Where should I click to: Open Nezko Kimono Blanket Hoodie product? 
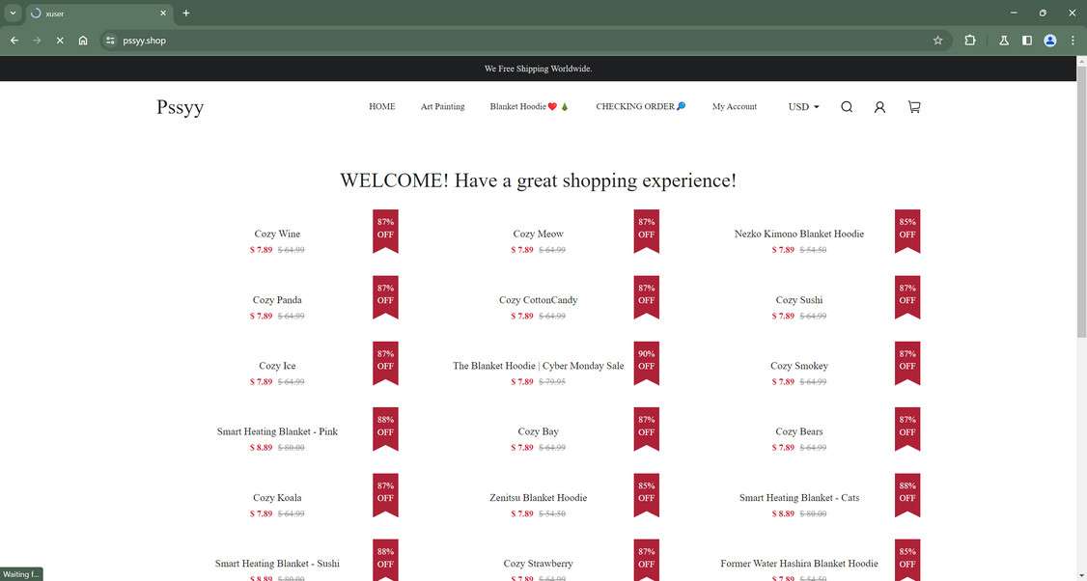click(x=799, y=234)
